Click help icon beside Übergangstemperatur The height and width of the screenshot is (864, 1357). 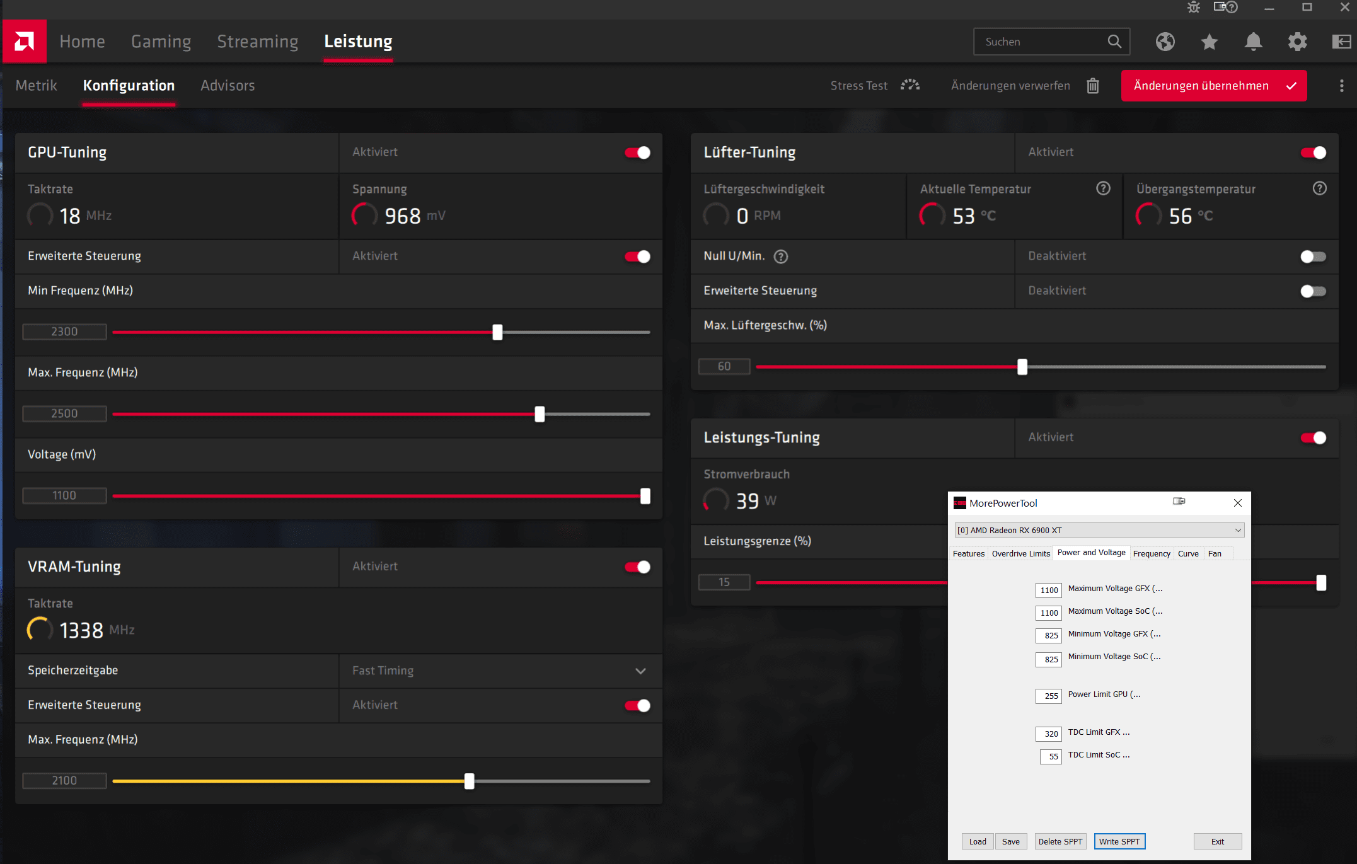[1320, 188]
